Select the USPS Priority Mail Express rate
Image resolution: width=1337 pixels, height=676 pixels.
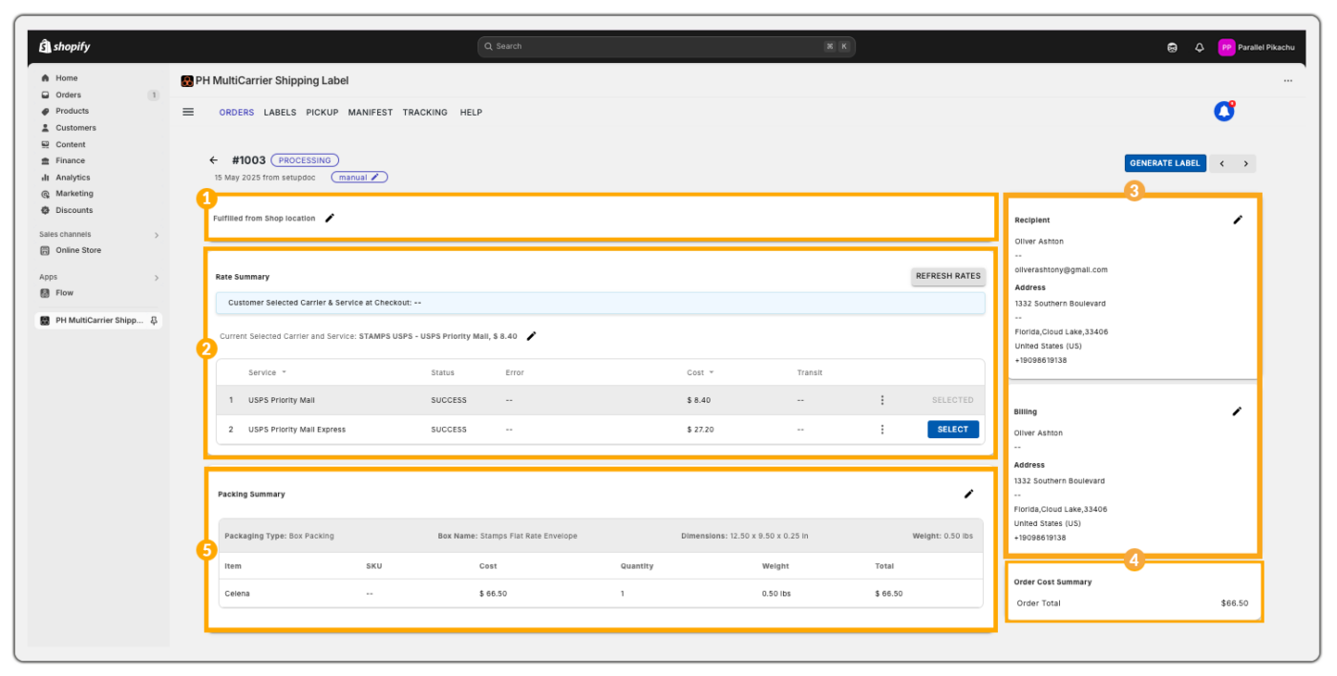click(x=953, y=430)
